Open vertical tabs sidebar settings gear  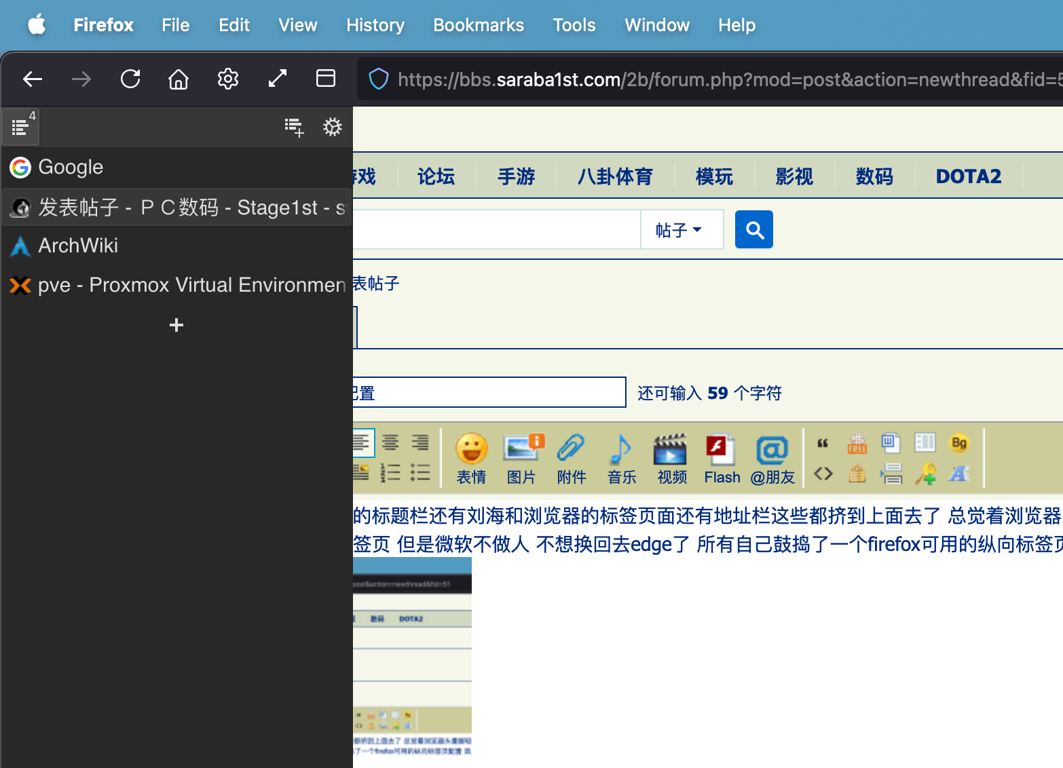[333, 127]
